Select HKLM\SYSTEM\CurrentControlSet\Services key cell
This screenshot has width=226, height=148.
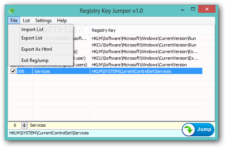point(146,71)
